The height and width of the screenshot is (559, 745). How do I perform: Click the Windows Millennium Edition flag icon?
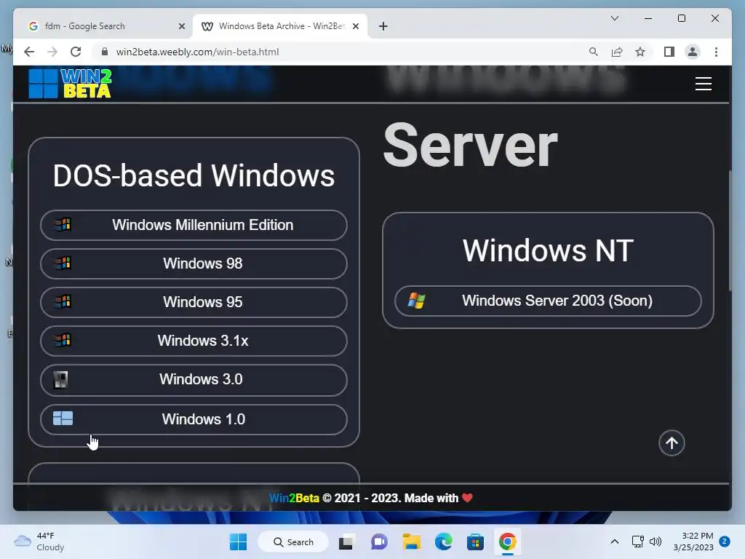[63, 224]
